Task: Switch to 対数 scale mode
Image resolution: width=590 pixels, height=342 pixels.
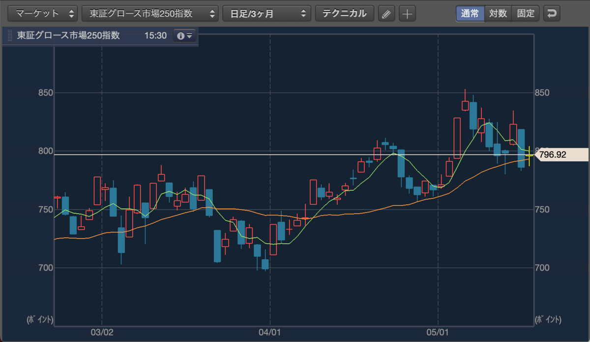Action: tap(498, 13)
